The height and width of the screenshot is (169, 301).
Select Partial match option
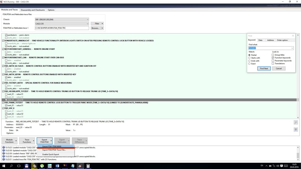point(249,55)
